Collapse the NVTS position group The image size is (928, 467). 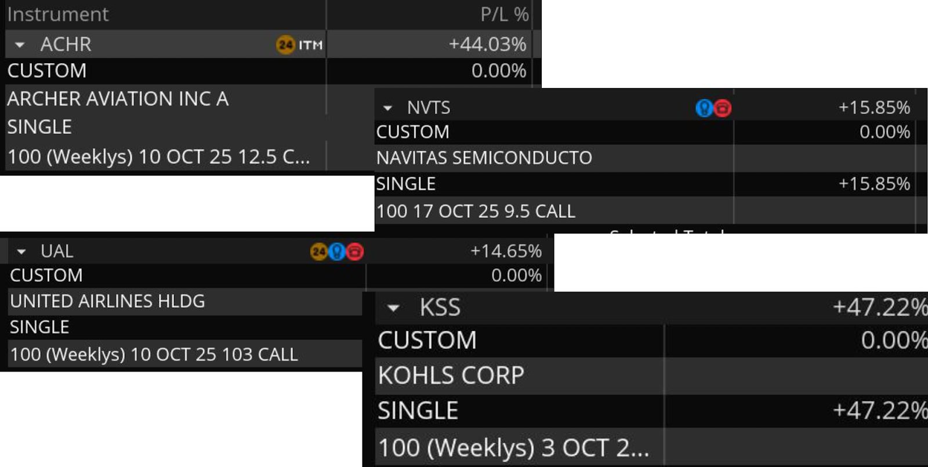(387, 108)
